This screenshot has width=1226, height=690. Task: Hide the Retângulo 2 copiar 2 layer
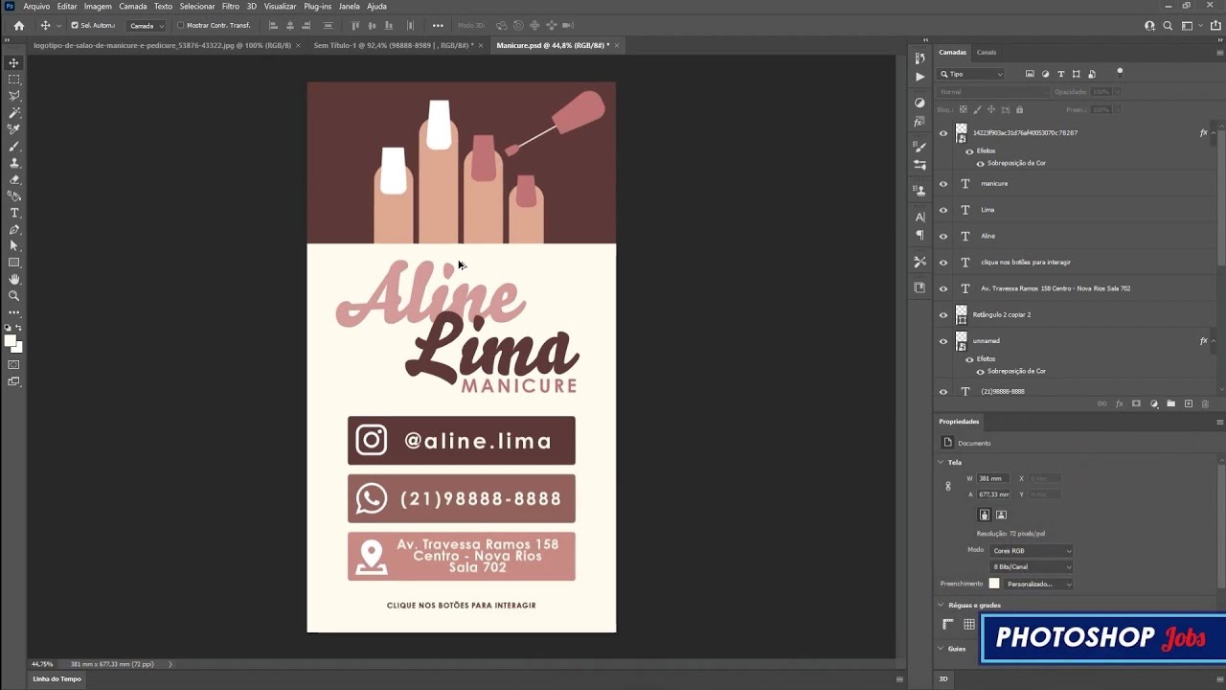click(942, 314)
